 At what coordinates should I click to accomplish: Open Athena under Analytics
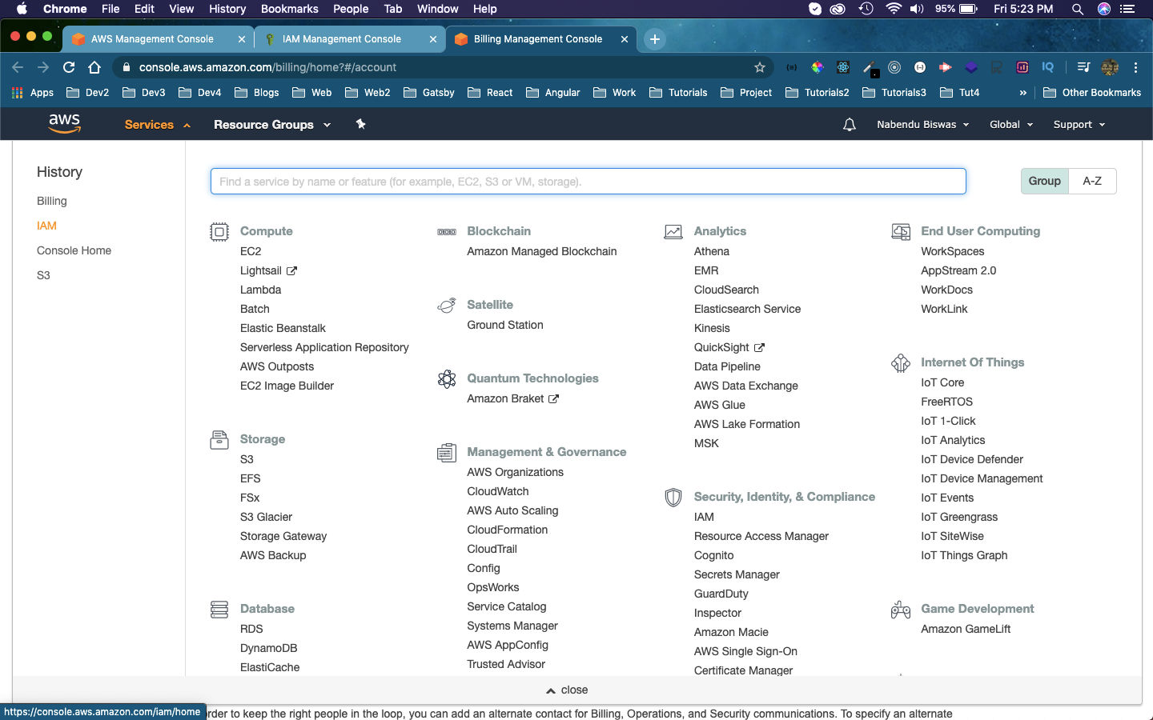[x=711, y=251]
